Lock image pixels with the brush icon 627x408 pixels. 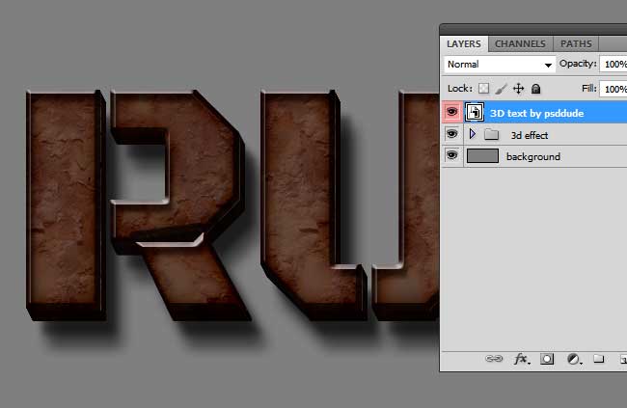pos(502,89)
